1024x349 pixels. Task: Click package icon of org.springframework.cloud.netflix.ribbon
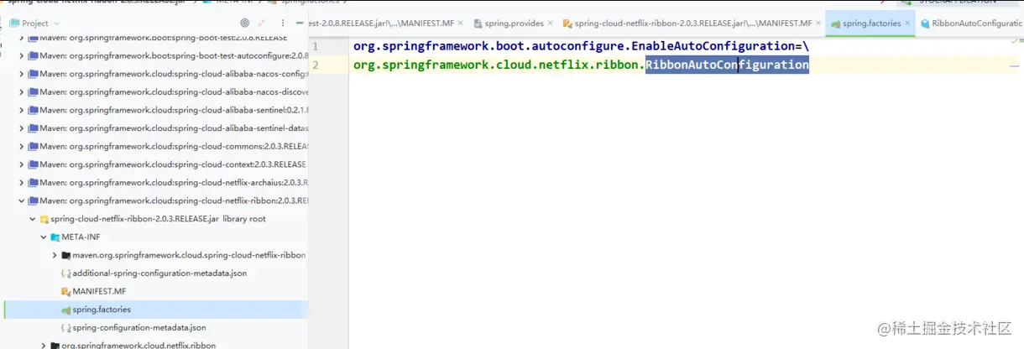coord(55,346)
